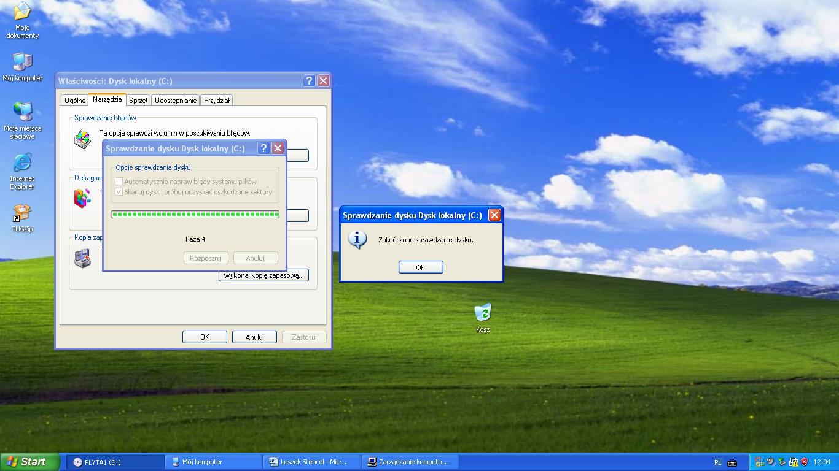Click the help button of Właściwości window

(x=309, y=80)
